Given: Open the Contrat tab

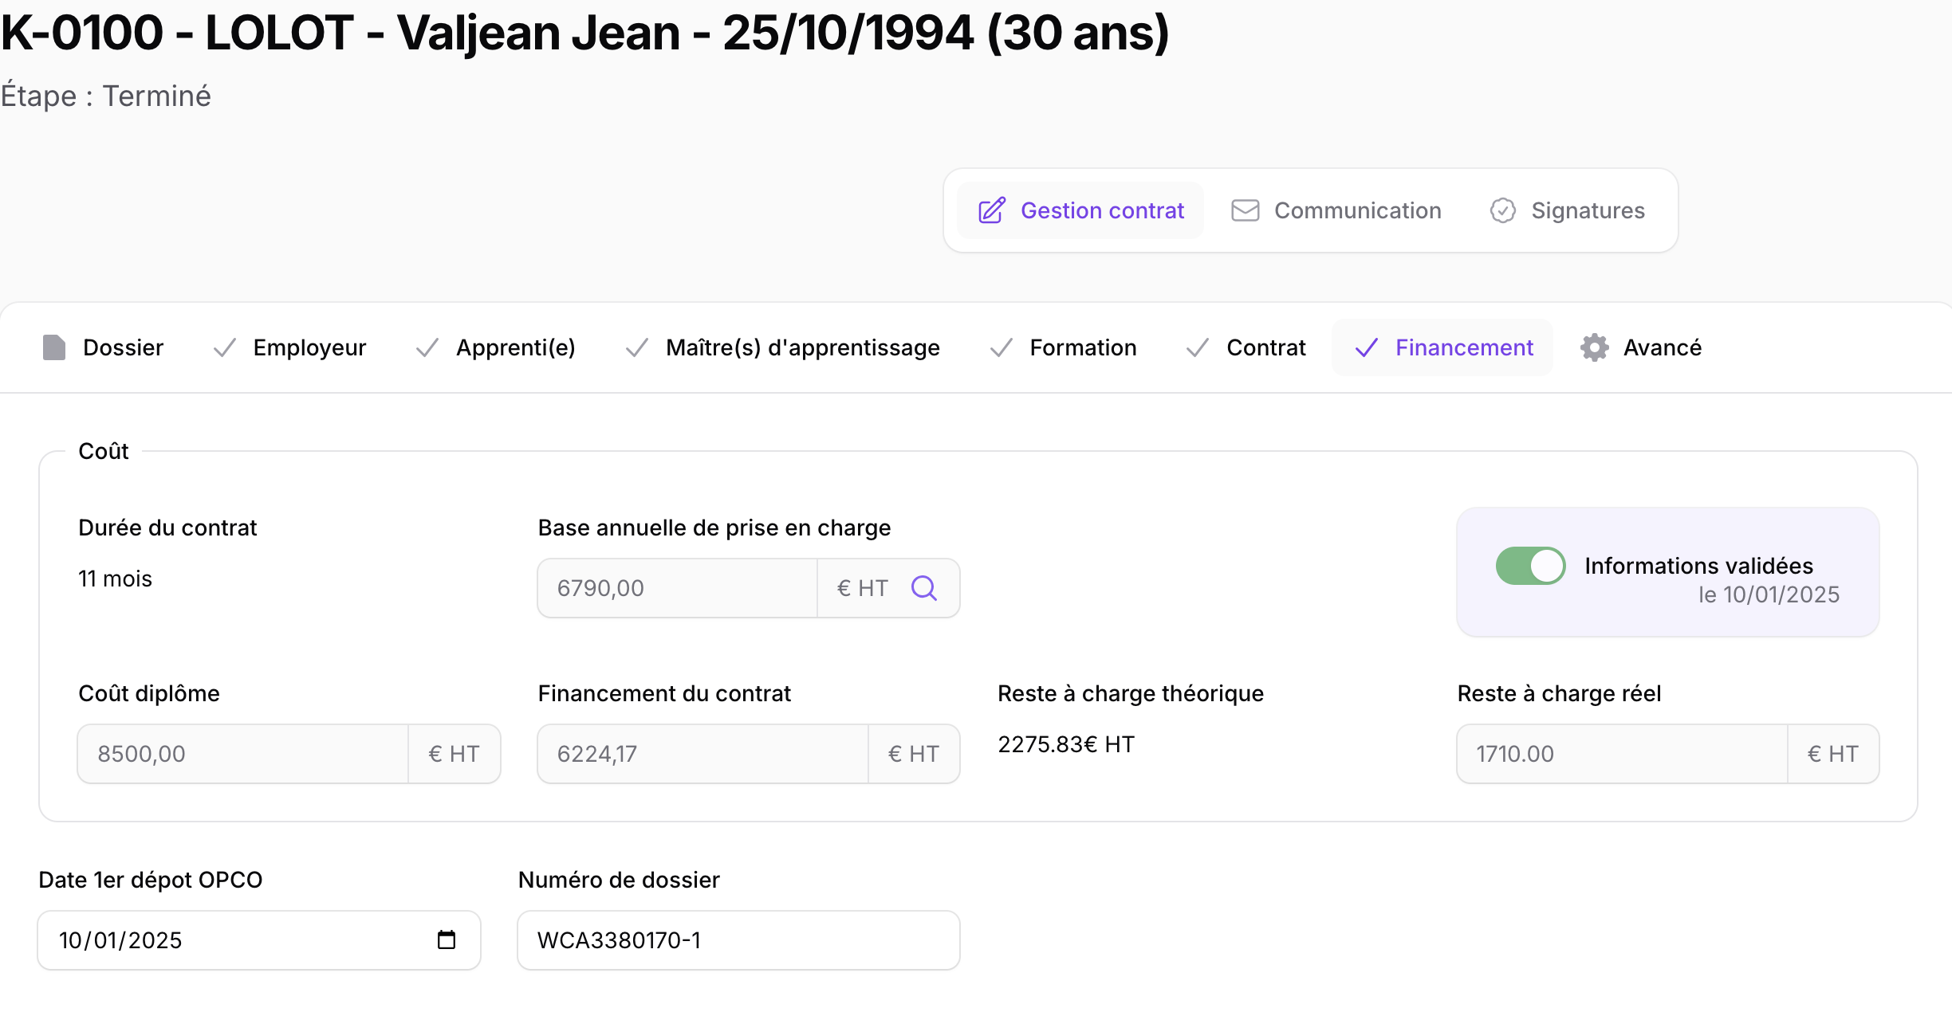Looking at the screenshot, I should click(x=1265, y=347).
